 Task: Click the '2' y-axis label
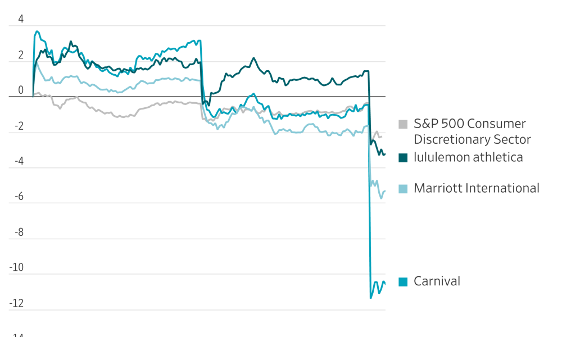(21, 55)
